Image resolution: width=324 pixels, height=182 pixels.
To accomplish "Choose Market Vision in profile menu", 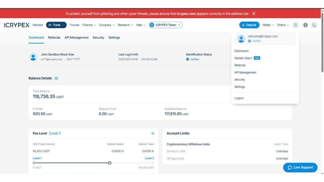I will point(243,58).
